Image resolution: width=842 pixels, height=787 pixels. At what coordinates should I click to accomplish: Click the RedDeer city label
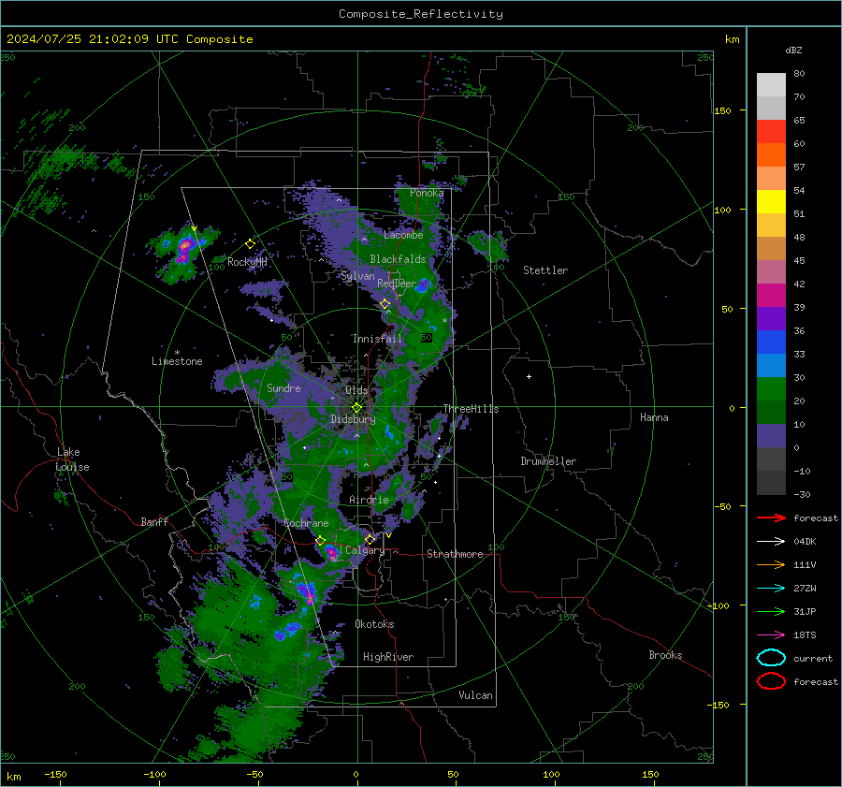click(397, 284)
